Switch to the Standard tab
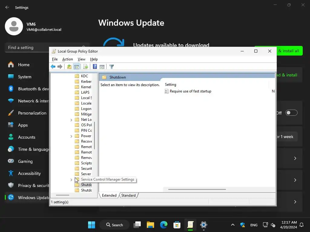This screenshot has width=310, height=232. [128, 195]
